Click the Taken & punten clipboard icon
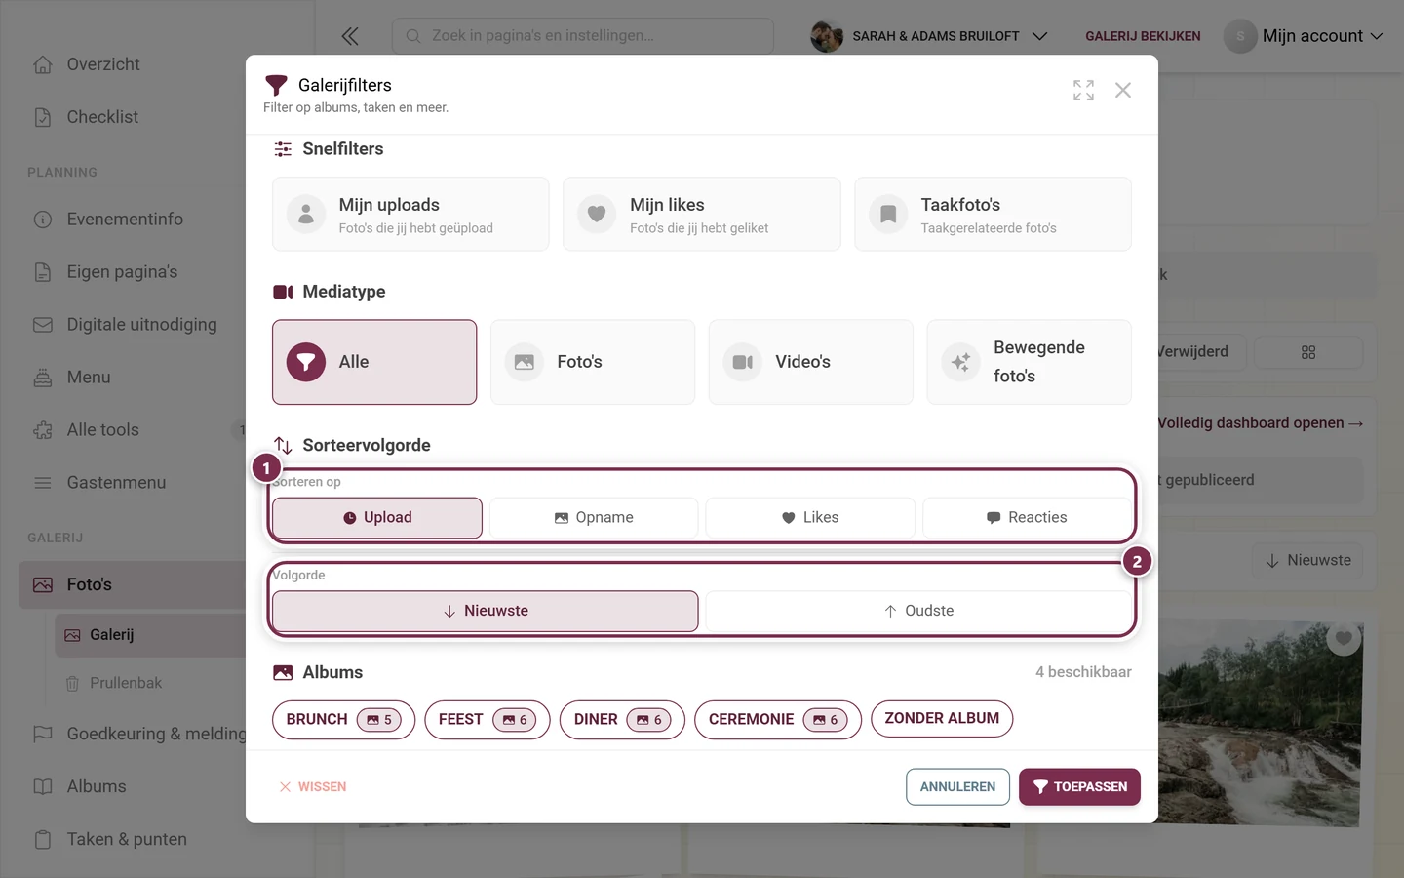This screenshot has height=878, width=1404. click(43, 839)
